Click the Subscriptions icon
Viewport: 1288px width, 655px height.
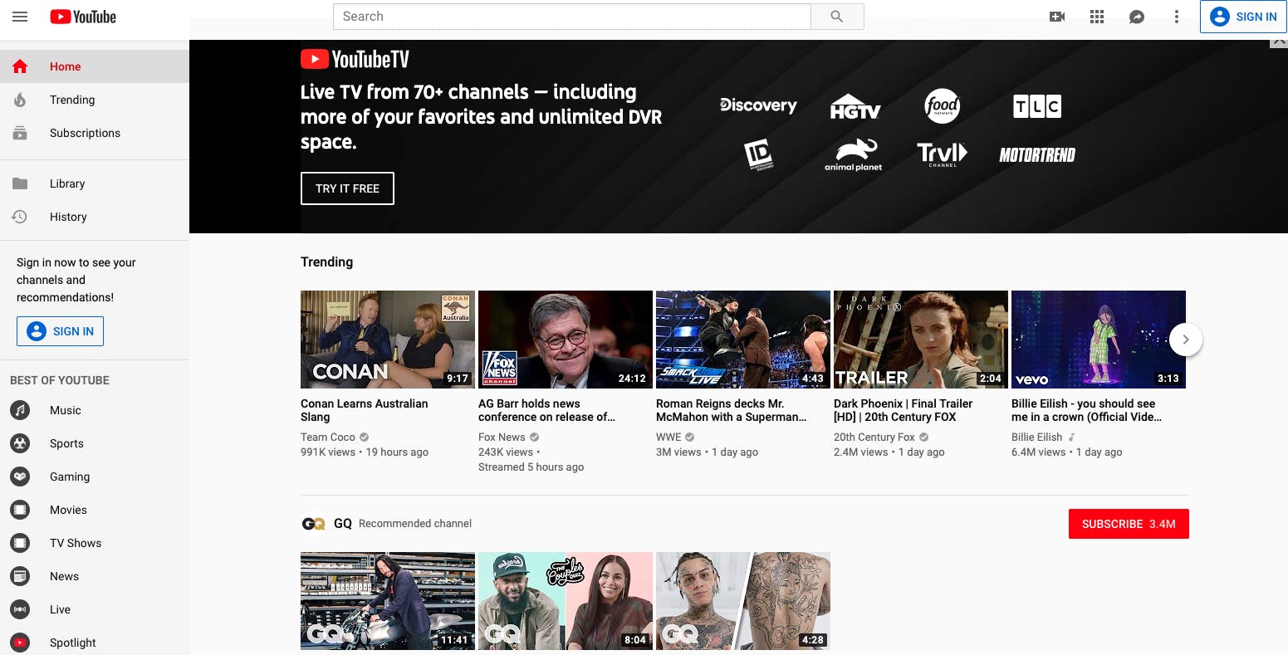[20, 133]
